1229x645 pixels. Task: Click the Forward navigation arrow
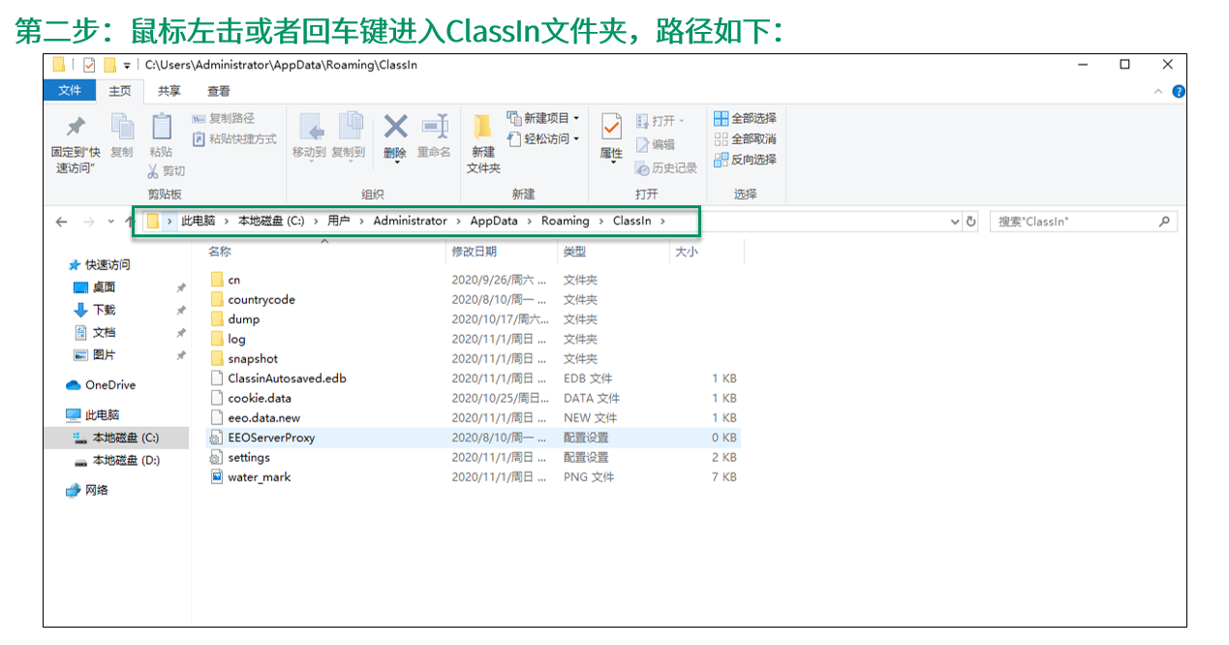[89, 222]
